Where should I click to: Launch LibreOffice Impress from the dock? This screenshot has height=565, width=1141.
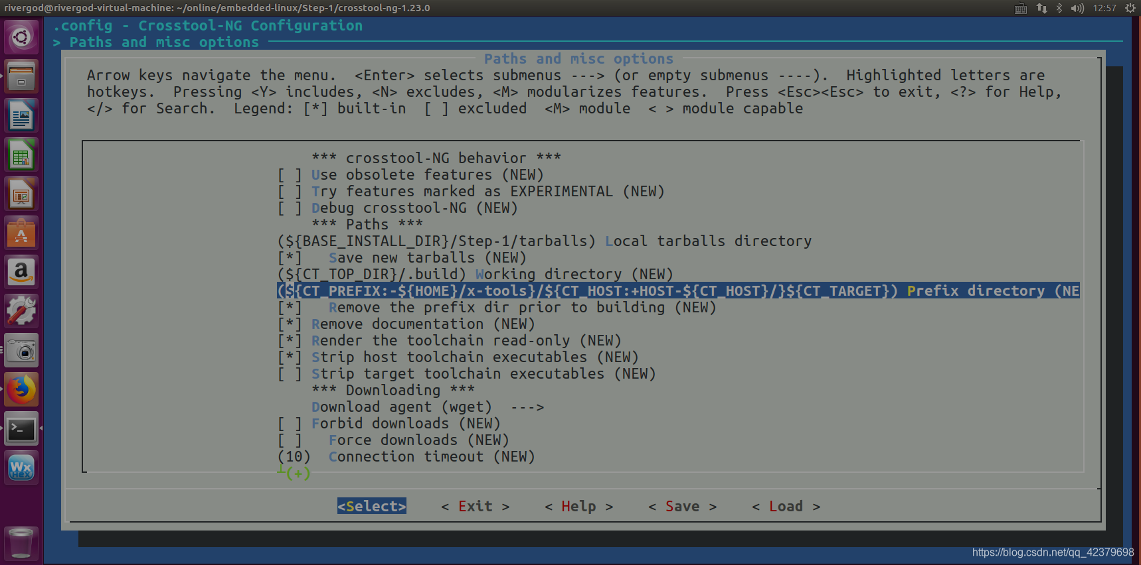(21, 194)
